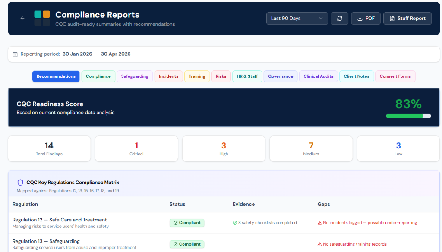This screenshot has height=252, width=442.
Task: Click 'Mapped against Regulations' subtitle text
Action: point(68,191)
